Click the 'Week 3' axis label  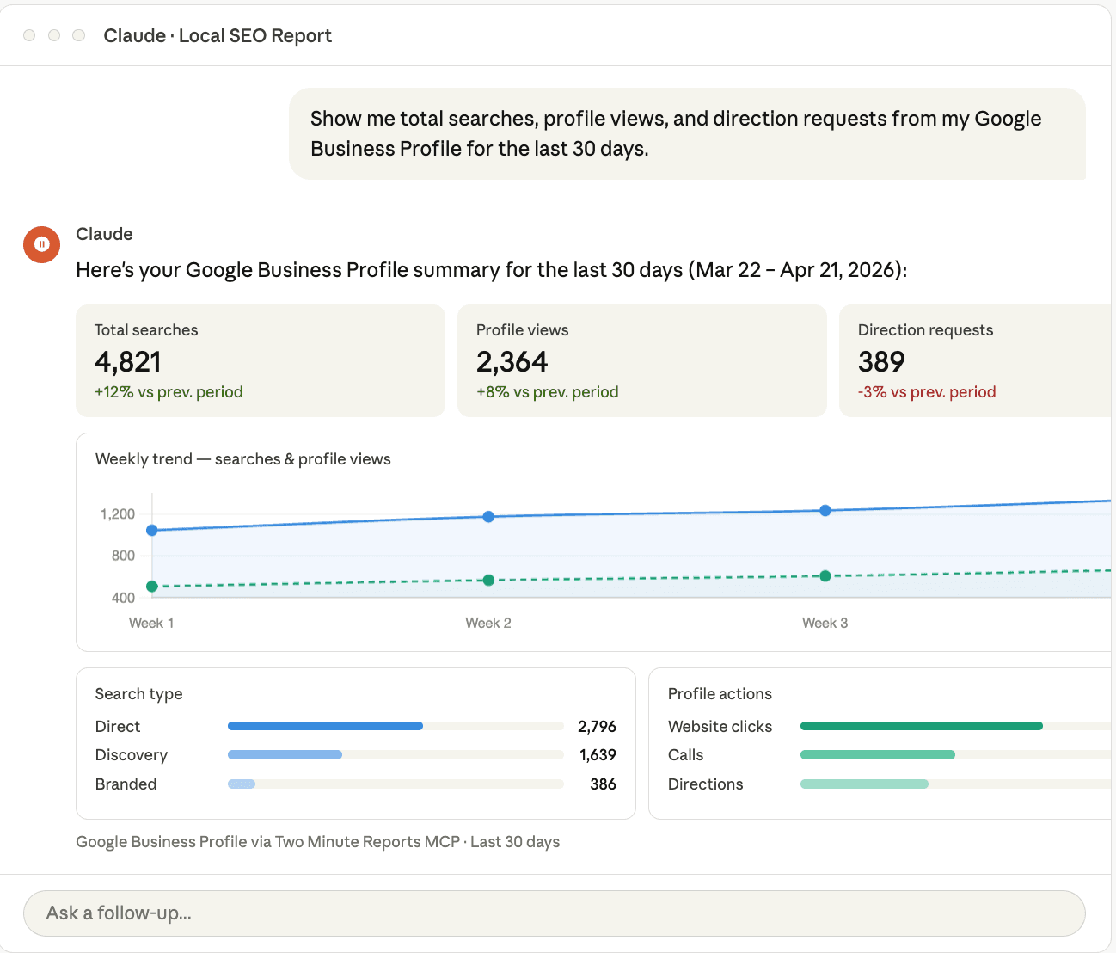(825, 623)
